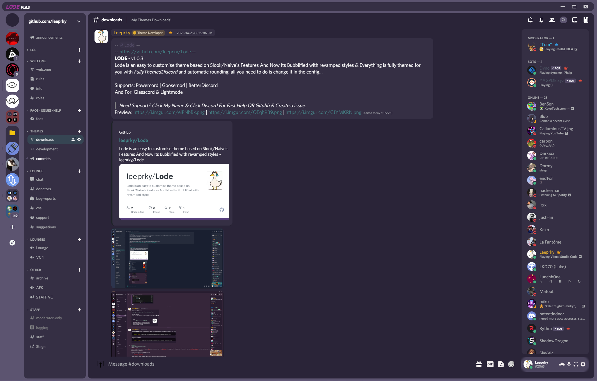Open the github.com/leeprky/Lode link

(x=155, y=52)
